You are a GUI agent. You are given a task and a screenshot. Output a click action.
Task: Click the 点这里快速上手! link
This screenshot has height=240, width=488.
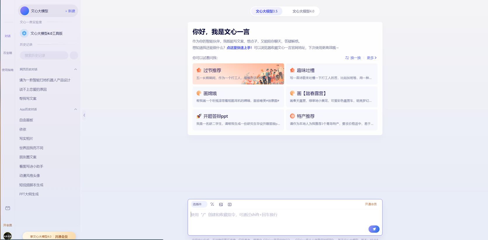click(239, 48)
